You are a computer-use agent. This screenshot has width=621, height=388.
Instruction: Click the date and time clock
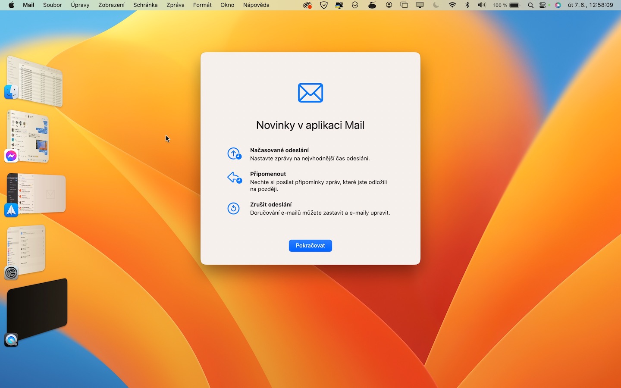pyautogui.click(x=590, y=5)
